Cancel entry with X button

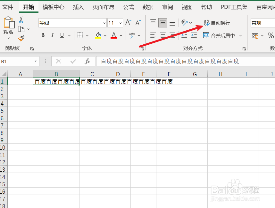(x=58, y=61)
